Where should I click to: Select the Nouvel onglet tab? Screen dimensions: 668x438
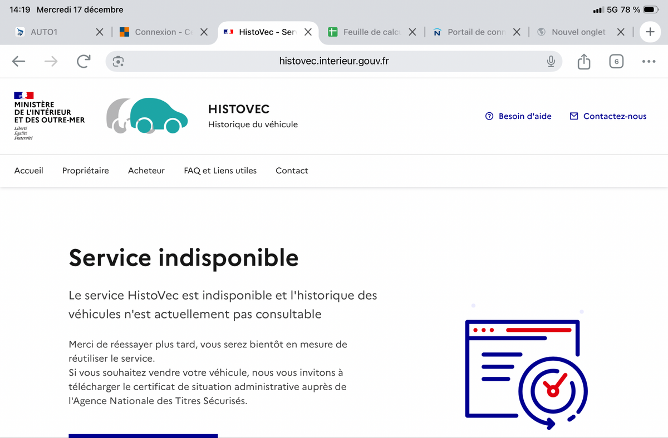point(578,32)
